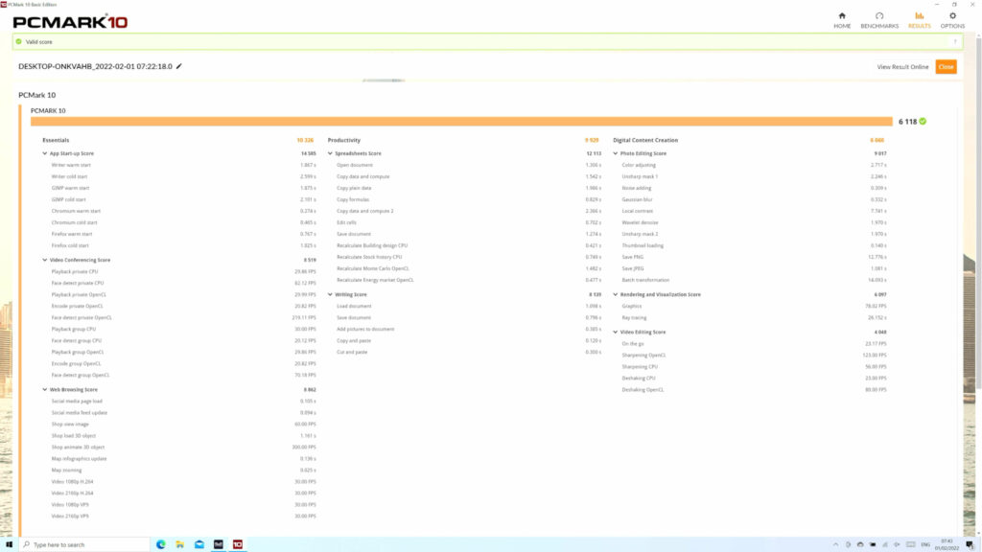982x552 pixels.
Task: Open the Options gear icon
Action: tap(952, 16)
